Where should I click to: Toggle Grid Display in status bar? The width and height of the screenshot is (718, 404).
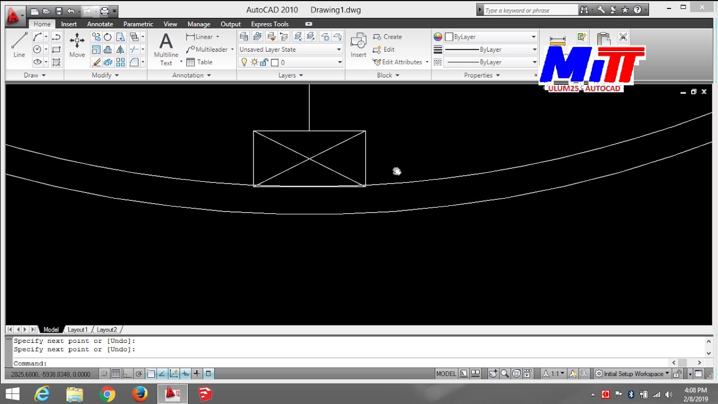click(x=116, y=374)
